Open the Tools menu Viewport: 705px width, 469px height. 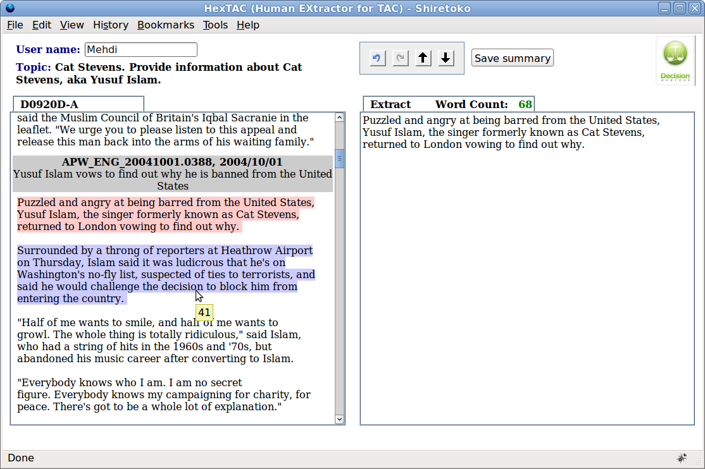[x=215, y=25]
